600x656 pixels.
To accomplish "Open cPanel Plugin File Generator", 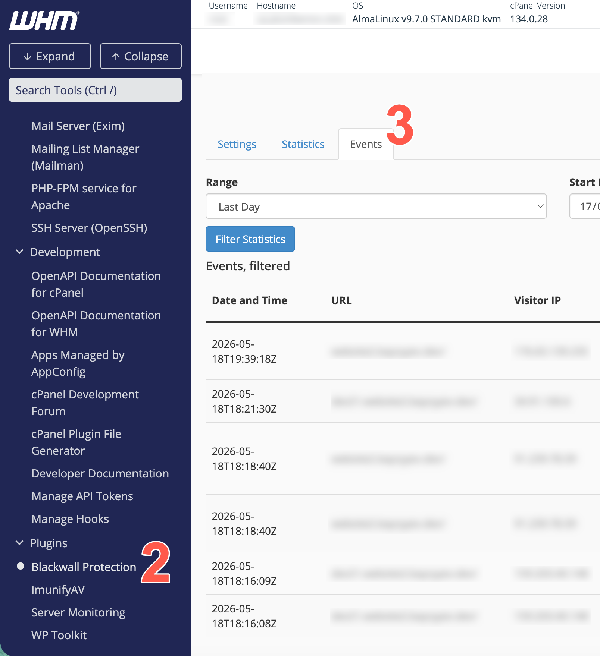I will (x=76, y=442).
